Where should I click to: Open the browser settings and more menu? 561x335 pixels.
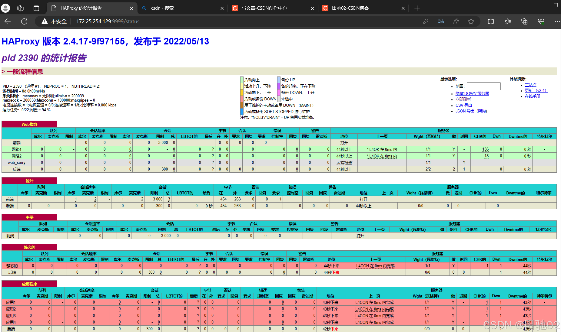click(557, 21)
